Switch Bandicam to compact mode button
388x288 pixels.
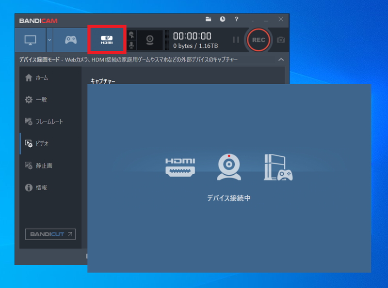point(252,20)
